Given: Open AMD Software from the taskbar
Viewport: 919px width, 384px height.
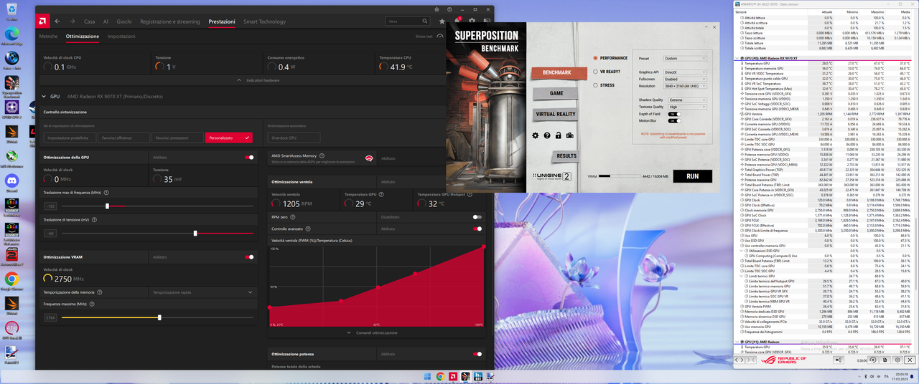Looking at the screenshot, I should 453,377.
